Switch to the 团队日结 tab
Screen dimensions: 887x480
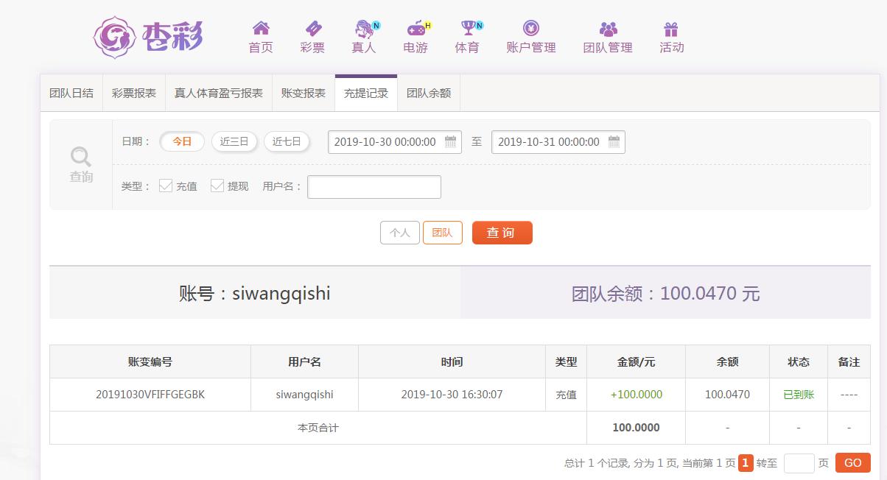[x=71, y=93]
